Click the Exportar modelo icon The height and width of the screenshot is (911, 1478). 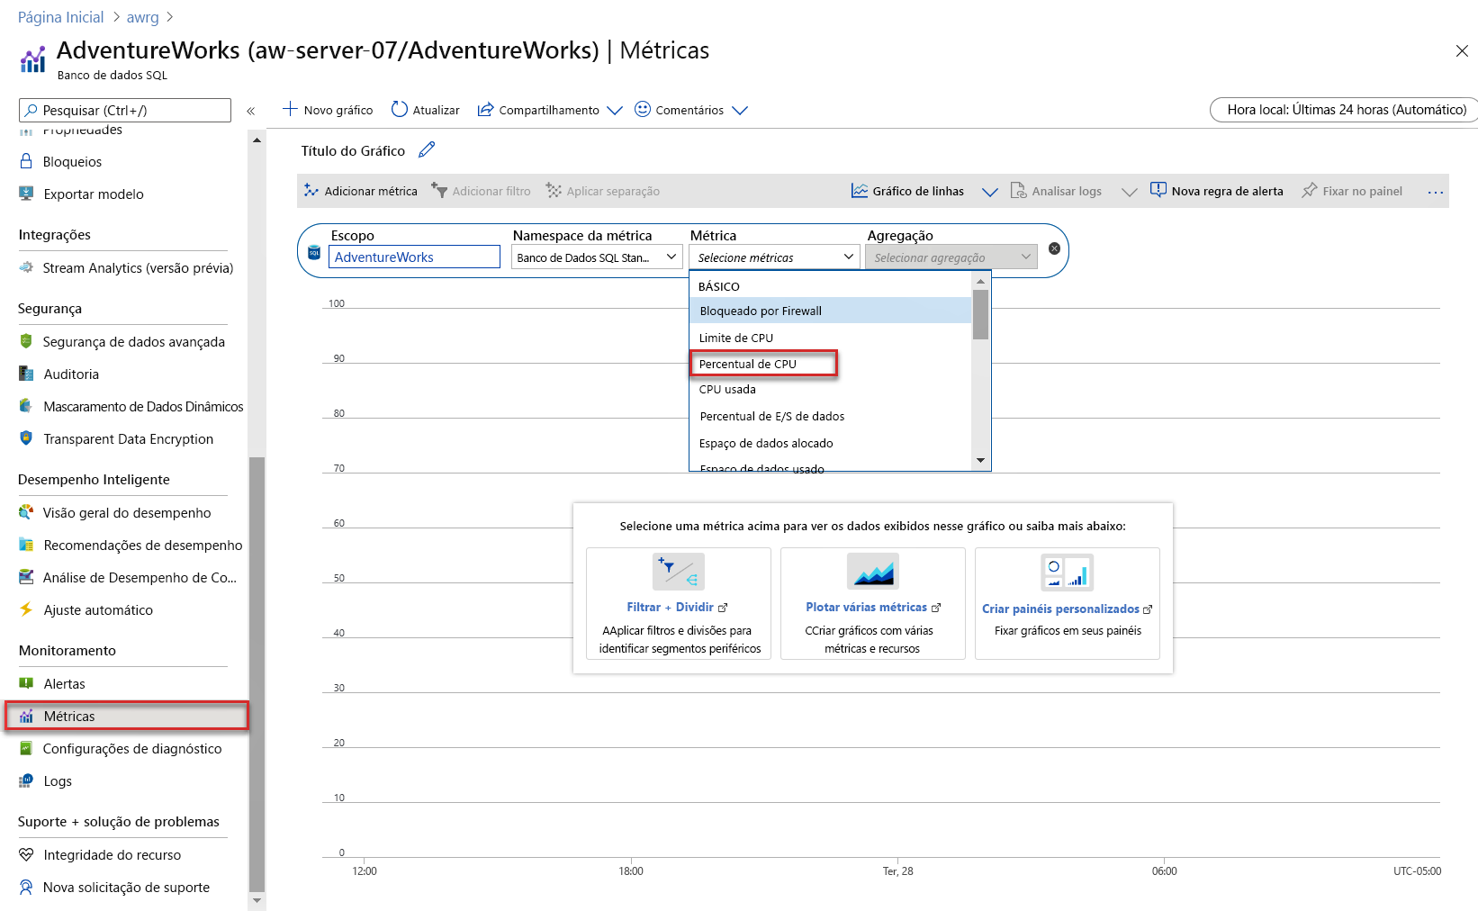point(26,194)
